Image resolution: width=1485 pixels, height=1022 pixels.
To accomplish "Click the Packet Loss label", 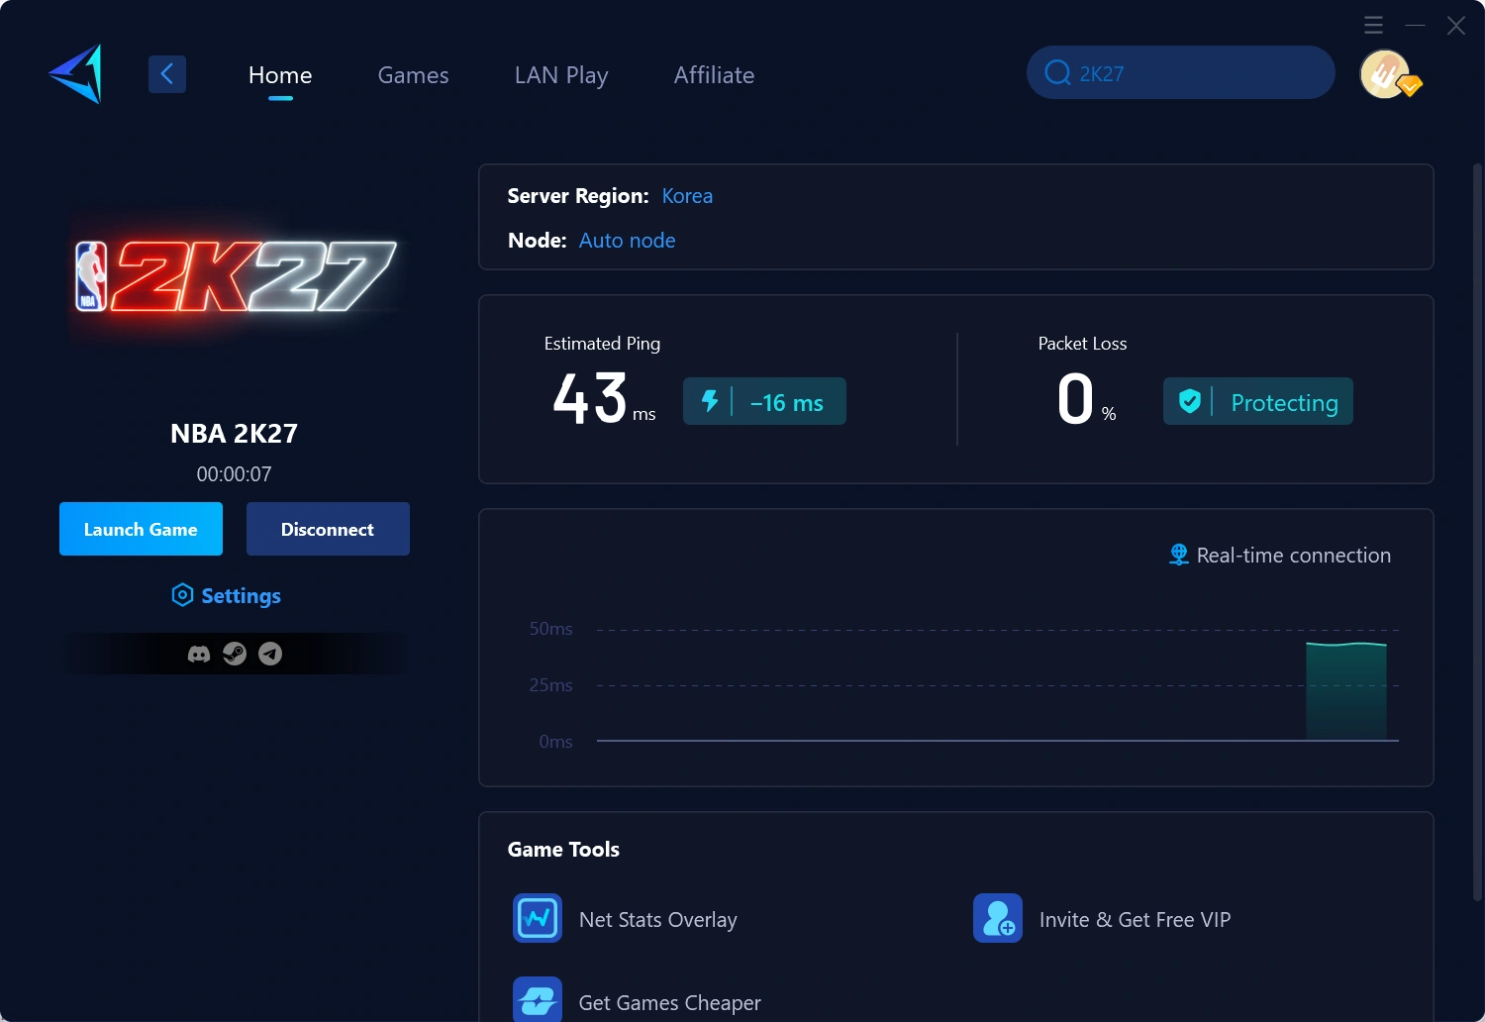I will click(x=1082, y=344).
